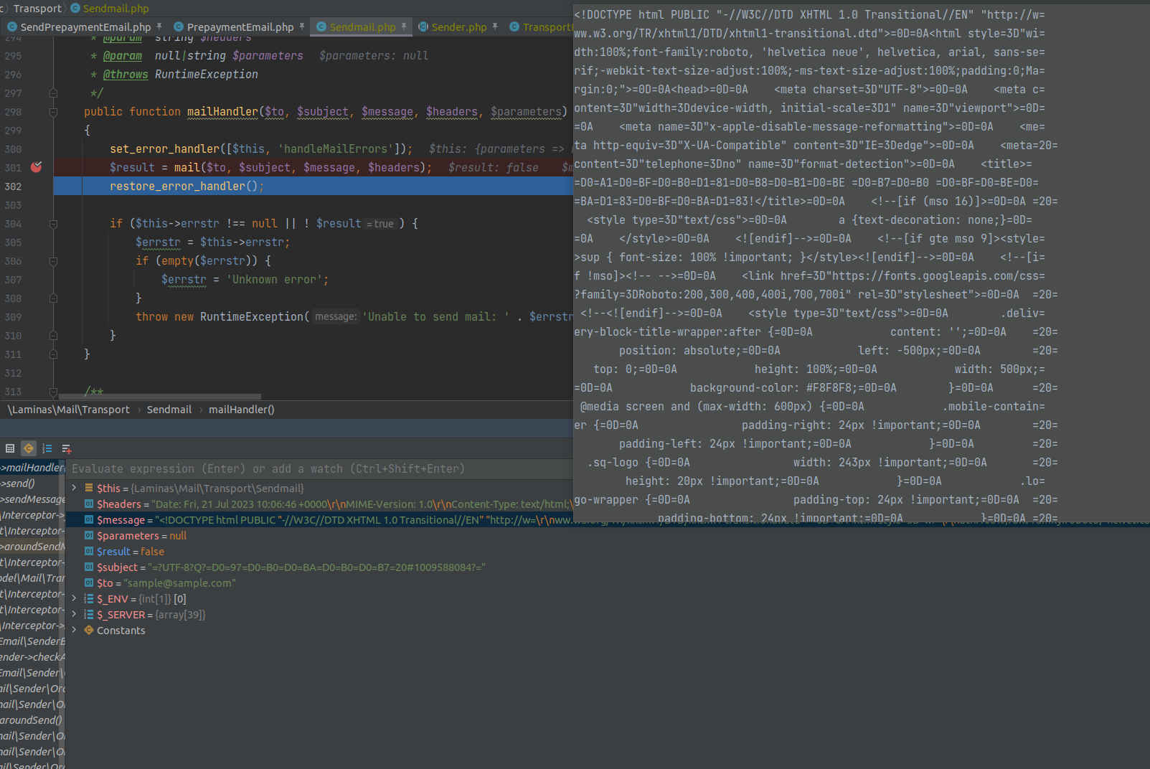Click the variable type icon beside $result
This screenshot has height=769, width=1150.
pos(88,551)
